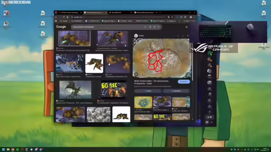Go back using the browser back arrow
Image resolution: width=271 pixels, height=152 pixels.
pyautogui.click(x=56, y=17)
